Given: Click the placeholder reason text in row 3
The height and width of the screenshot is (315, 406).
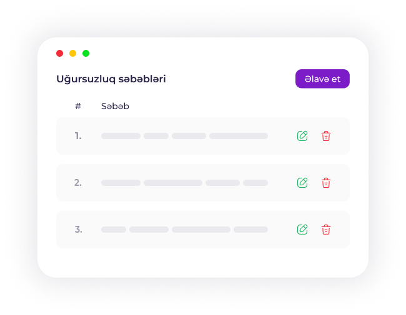Looking at the screenshot, I should pos(184,230).
